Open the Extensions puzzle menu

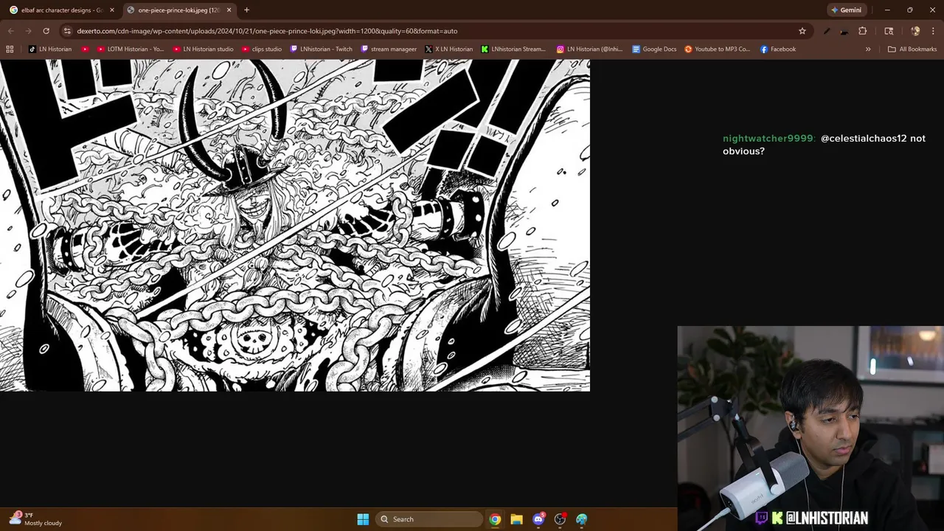click(863, 31)
